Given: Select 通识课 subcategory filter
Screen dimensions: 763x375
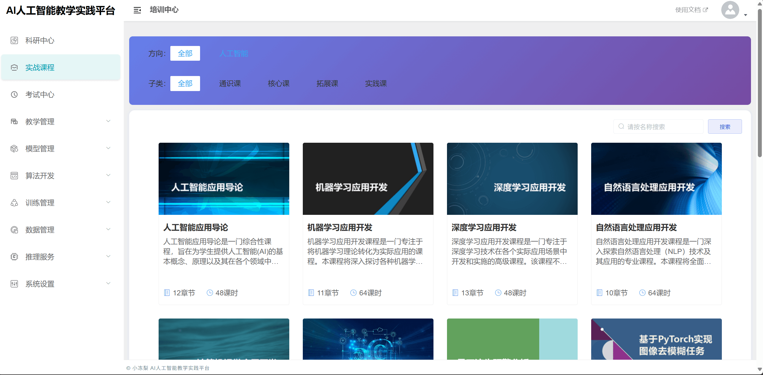Looking at the screenshot, I should click(230, 84).
